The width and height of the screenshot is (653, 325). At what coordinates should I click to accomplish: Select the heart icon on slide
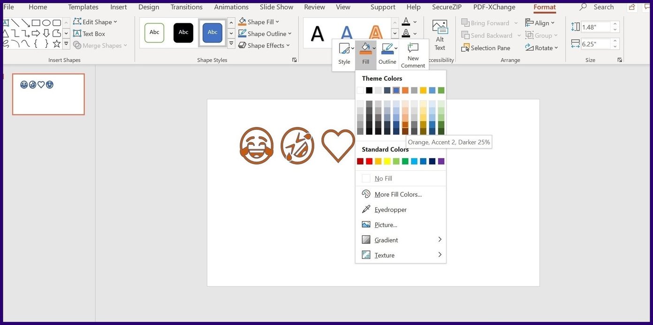[x=338, y=146]
